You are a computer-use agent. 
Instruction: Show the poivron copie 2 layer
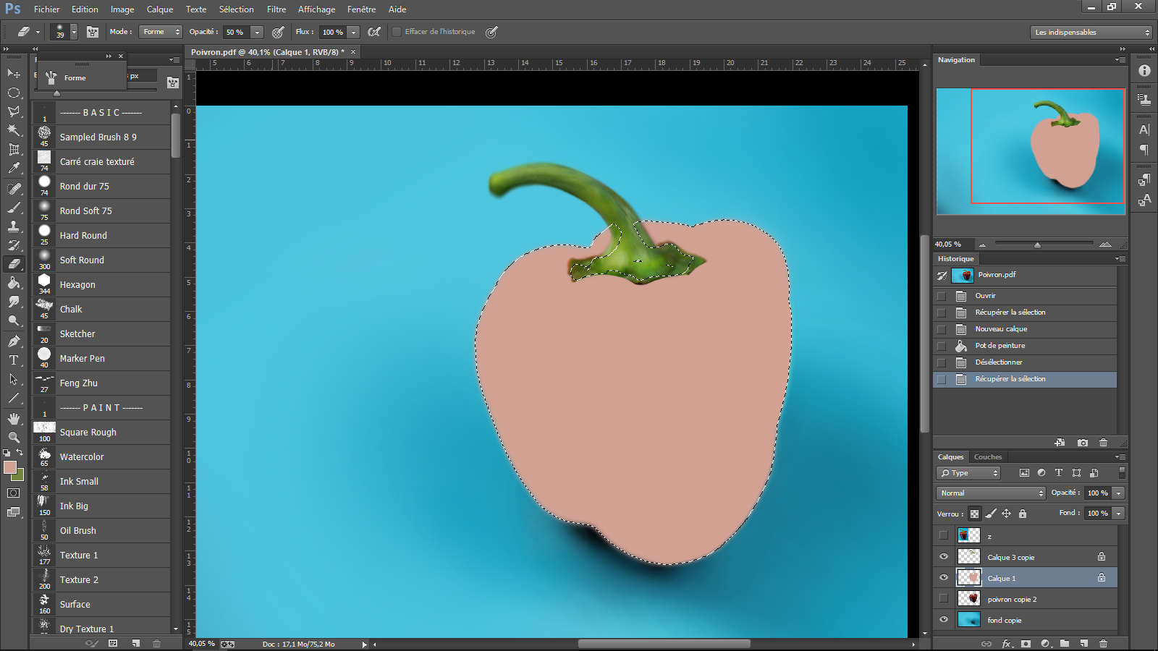943,599
